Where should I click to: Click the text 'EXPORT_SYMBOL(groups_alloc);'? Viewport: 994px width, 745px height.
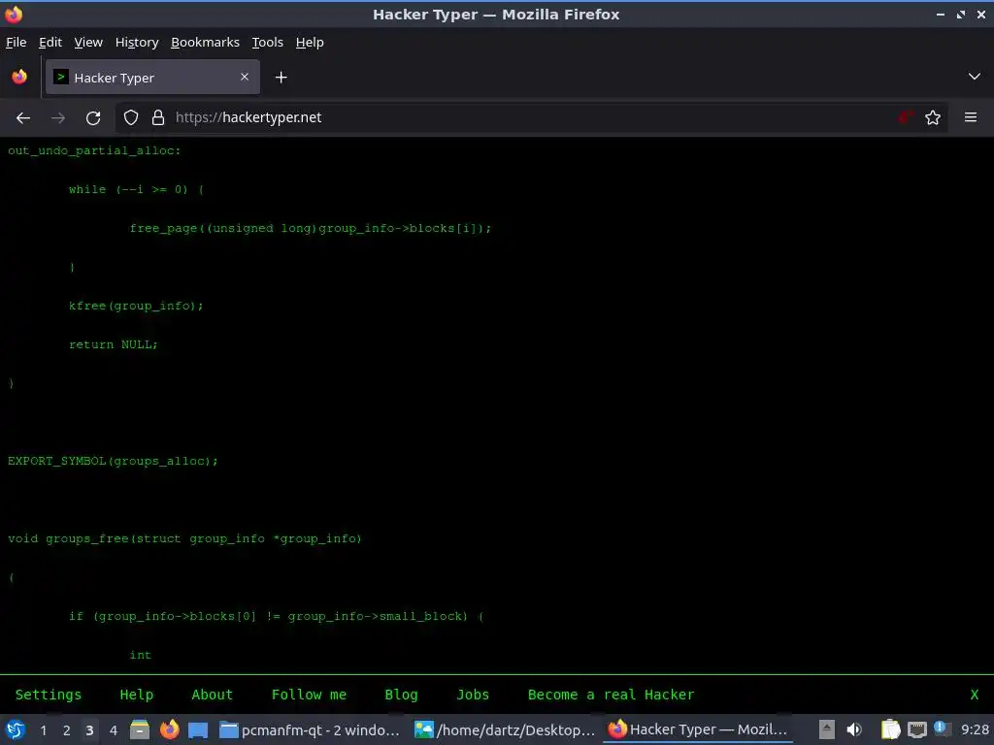pos(113,461)
